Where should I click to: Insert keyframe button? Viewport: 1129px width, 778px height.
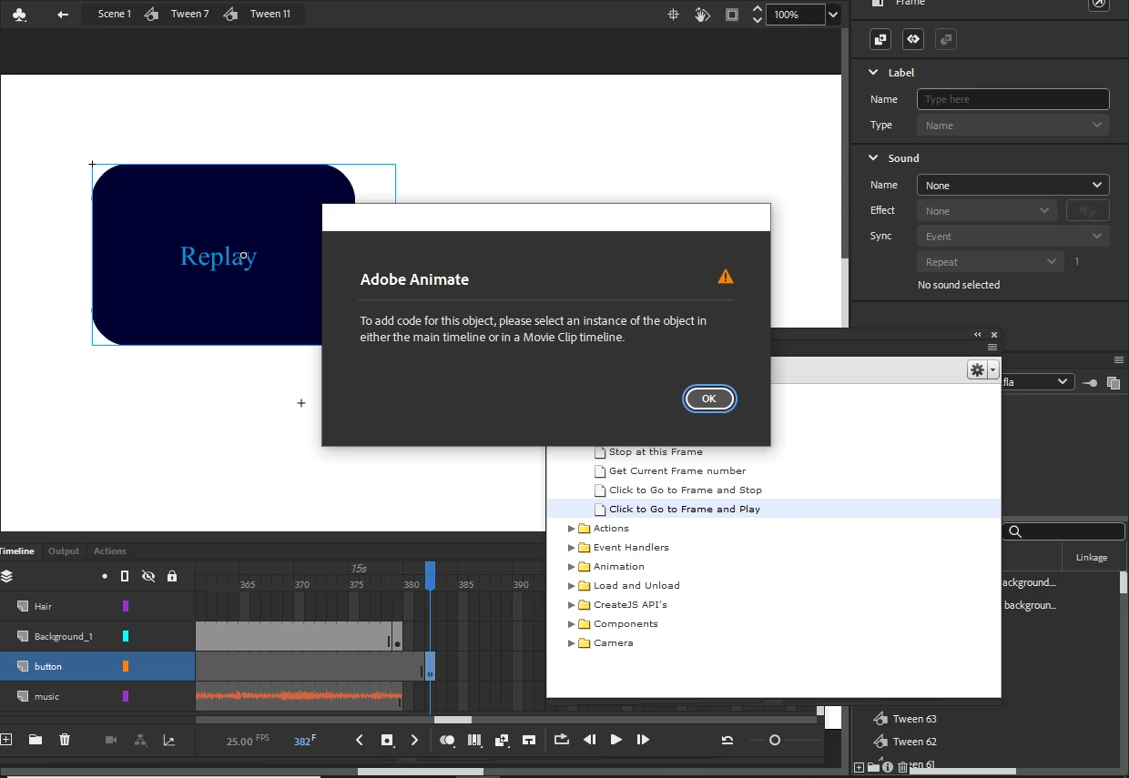[x=387, y=740]
